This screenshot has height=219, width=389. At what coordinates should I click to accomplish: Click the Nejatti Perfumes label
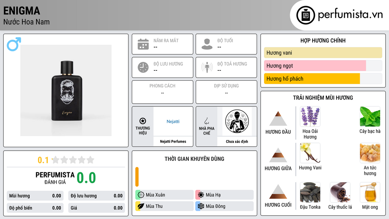tap(173, 141)
